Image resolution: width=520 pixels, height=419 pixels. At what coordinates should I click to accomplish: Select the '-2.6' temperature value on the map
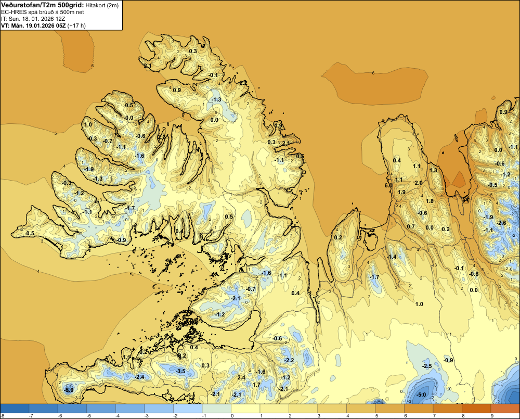tap(501, 223)
